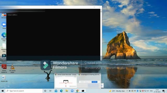Select the Recycle Bin desktop icon
The width and height of the screenshot is (167, 93).
point(4,79)
